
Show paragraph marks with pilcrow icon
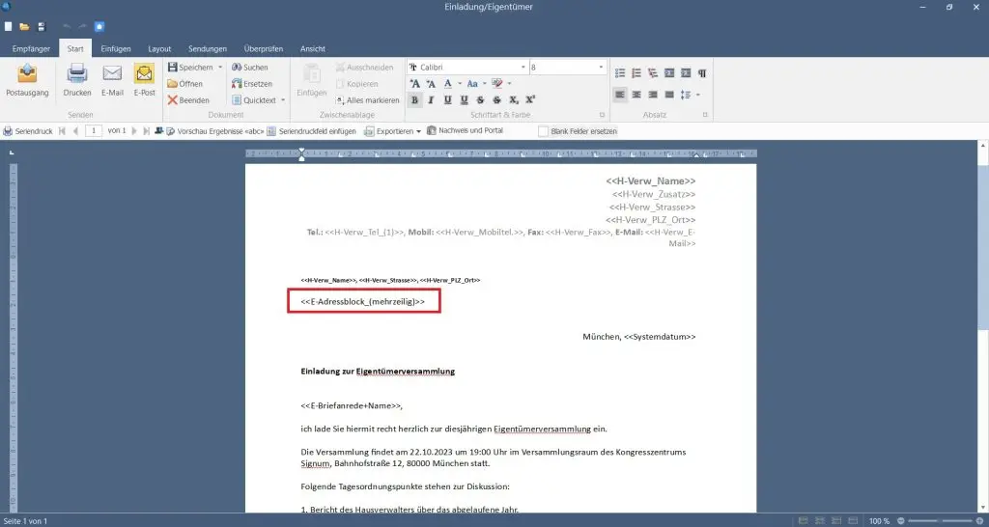tap(702, 73)
